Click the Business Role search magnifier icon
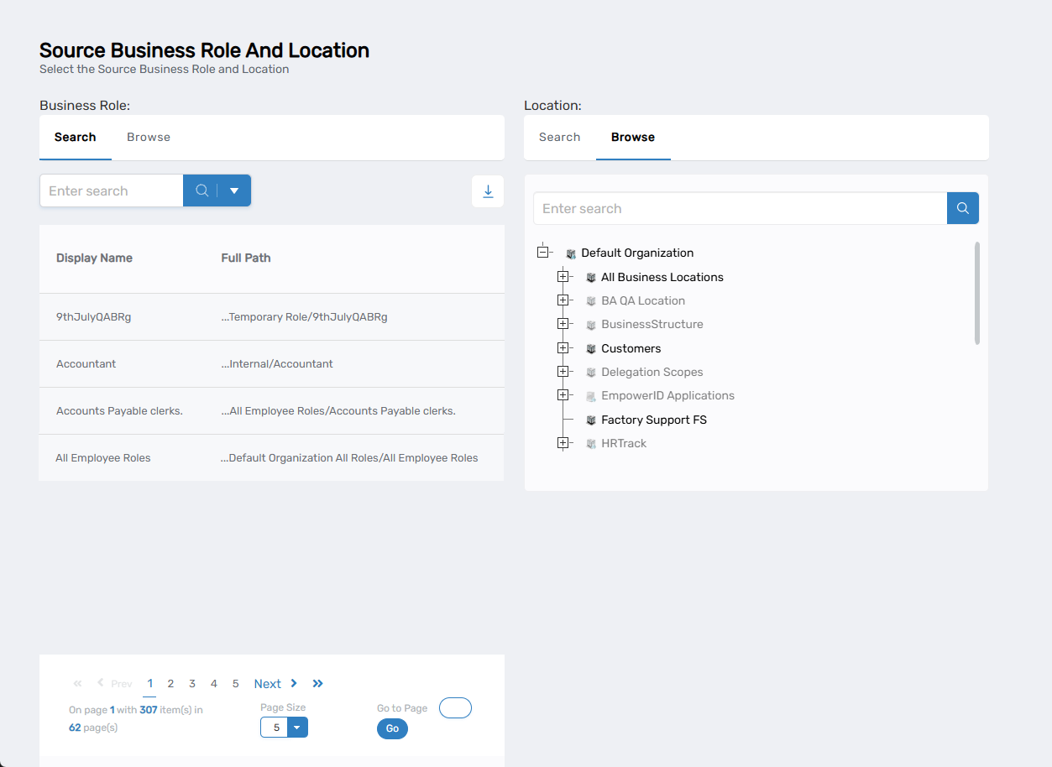The height and width of the screenshot is (767, 1052). [201, 190]
